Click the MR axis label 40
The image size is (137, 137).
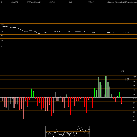[x=134, y=90]
